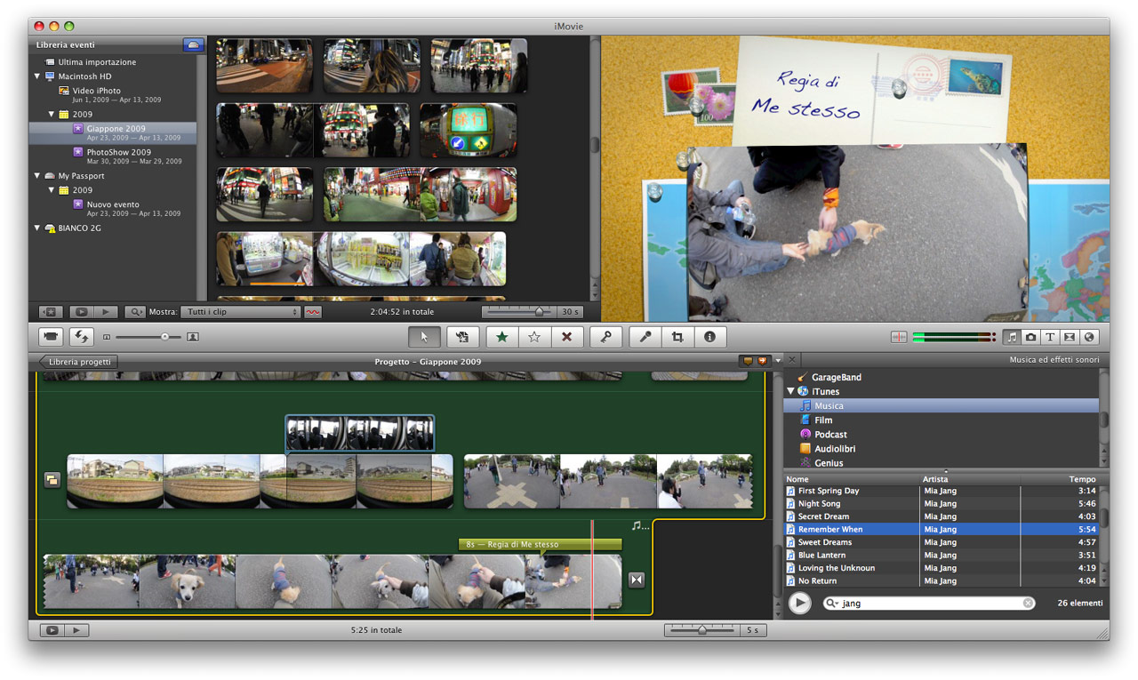1138x680 pixels.
Task: Open the voiceover microphone tool
Action: [x=645, y=337]
